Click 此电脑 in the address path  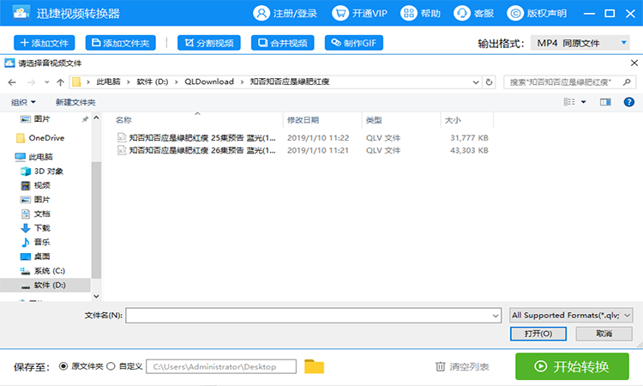click(x=108, y=81)
